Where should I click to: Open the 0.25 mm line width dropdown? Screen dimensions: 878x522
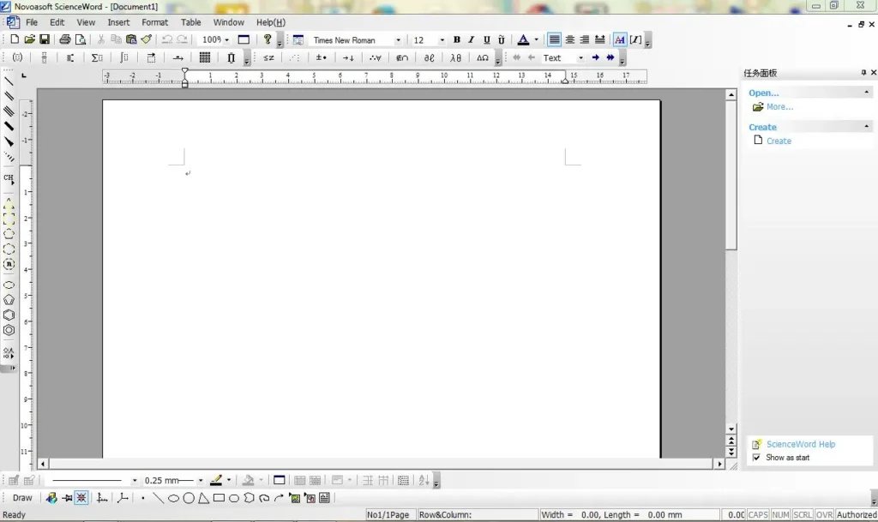click(201, 481)
